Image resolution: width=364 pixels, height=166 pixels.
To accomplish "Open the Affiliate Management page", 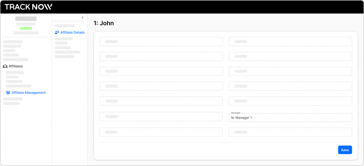I will 28,93.
